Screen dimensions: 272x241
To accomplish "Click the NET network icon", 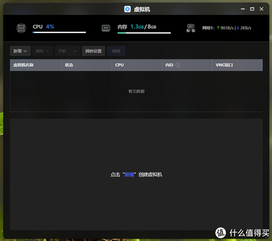I will 191,28.
